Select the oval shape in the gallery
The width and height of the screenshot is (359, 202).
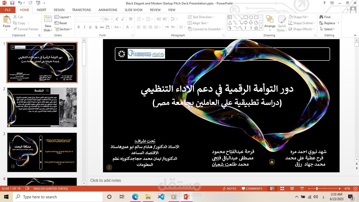pyautogui.click(x=251, y=17)
